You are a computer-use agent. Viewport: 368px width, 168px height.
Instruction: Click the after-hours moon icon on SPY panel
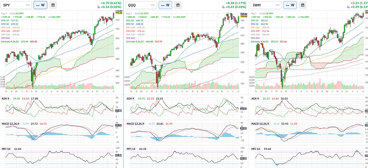point(99,7)
